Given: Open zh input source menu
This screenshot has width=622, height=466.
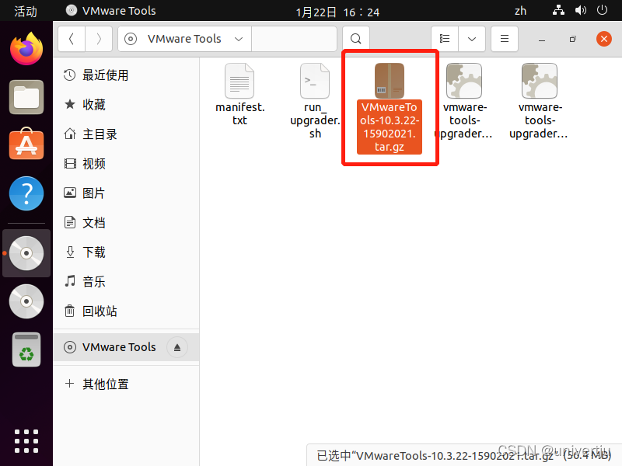Looking at the screenshot, I should (x=520, y=11).
